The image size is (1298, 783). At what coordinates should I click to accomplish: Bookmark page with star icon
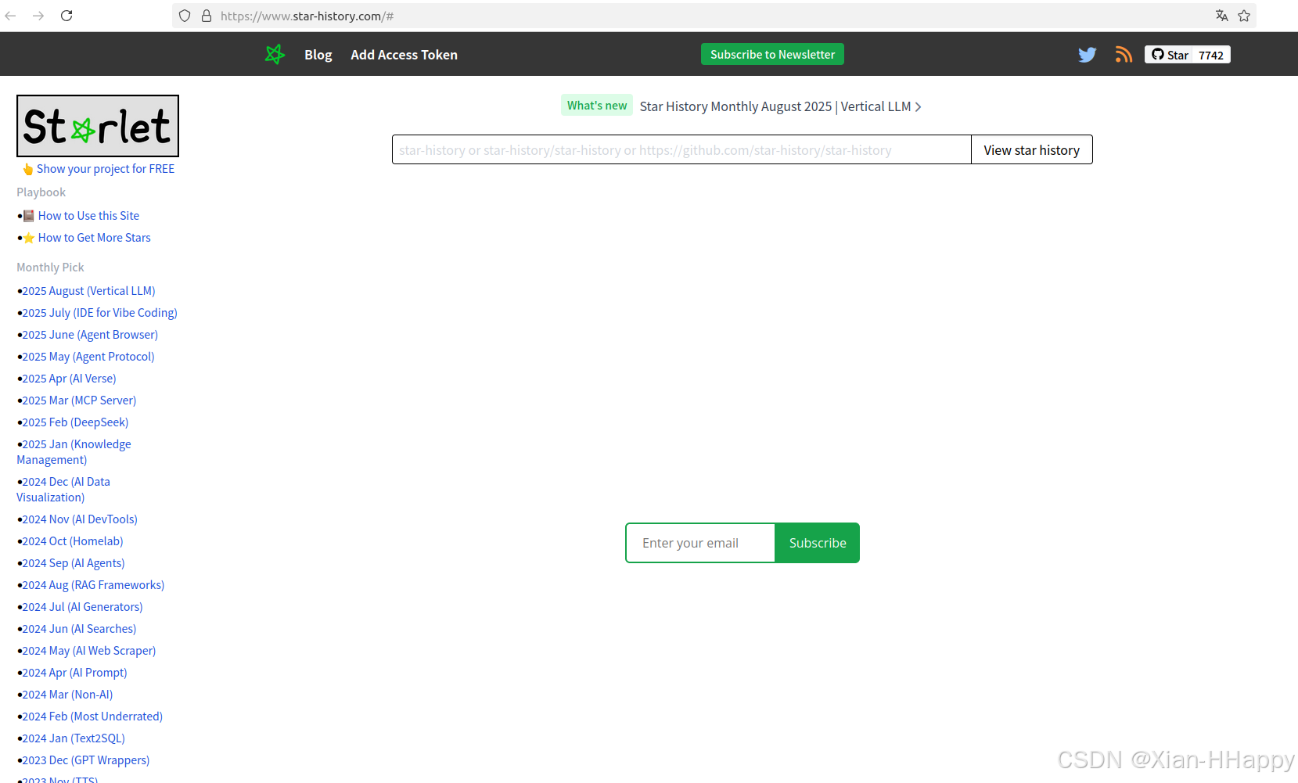click(1244, 16)
